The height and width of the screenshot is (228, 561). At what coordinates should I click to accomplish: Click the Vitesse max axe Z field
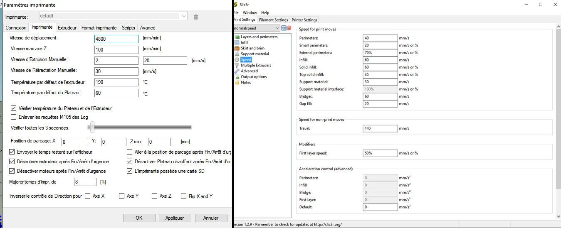pyautogui.click(x=116, y=50)
